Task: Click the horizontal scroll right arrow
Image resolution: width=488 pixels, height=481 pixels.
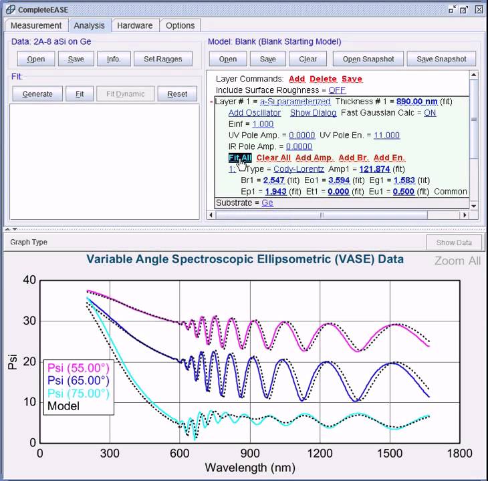Action: 465,215
